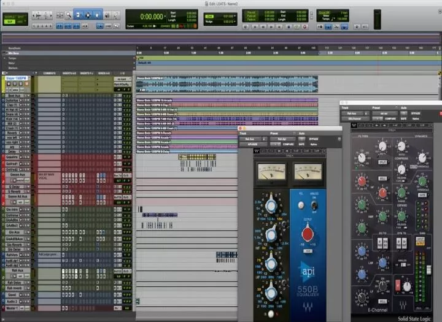Open the Nudge value dropdown

click(x=235, y=21)
